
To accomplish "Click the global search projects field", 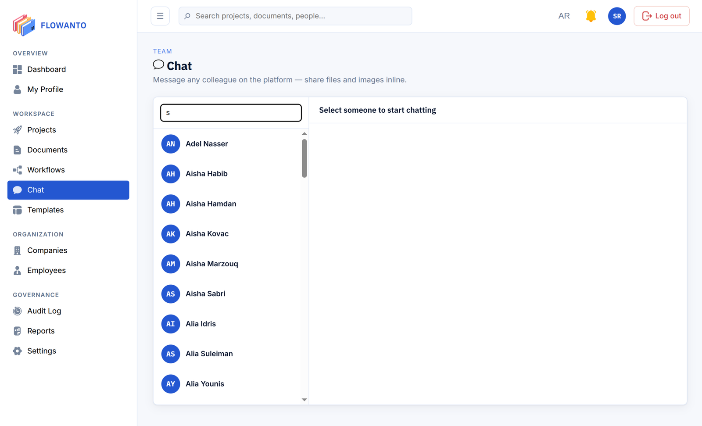I will tap(295, 16).
